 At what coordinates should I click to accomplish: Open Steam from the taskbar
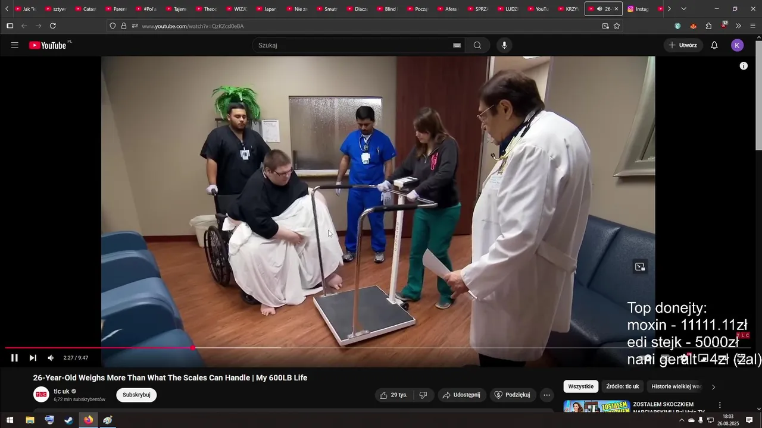point(68,420)
